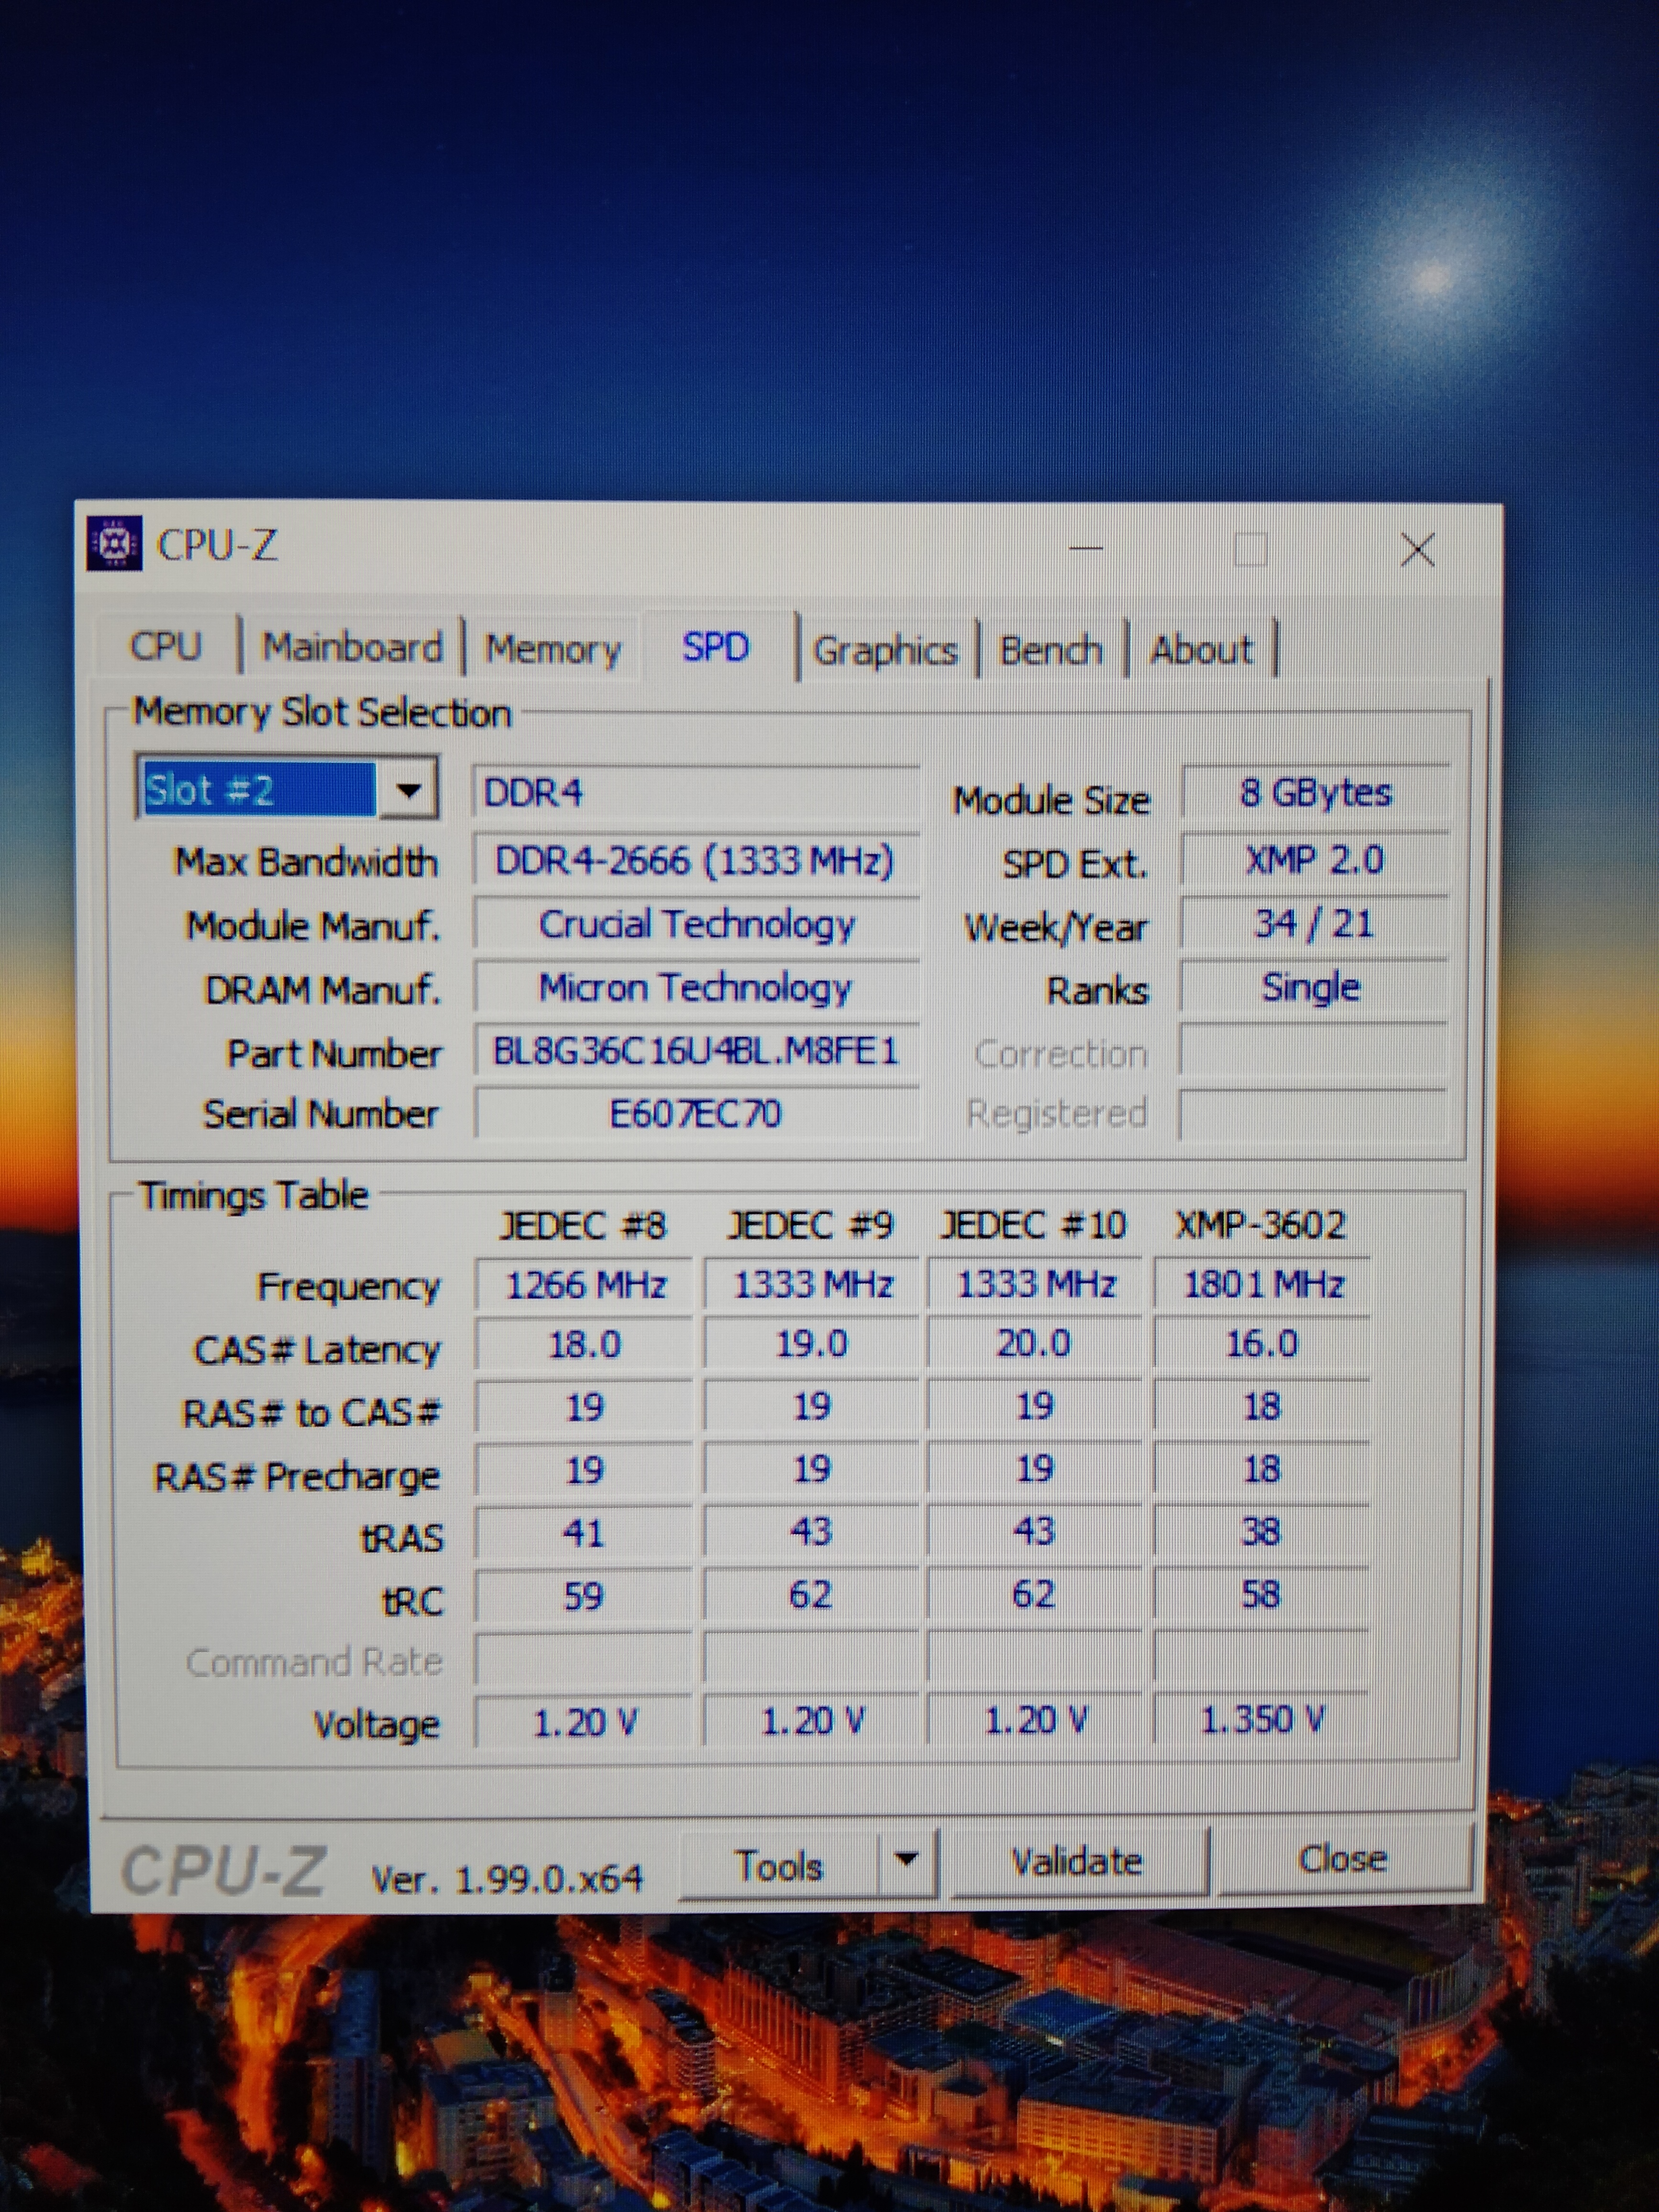The width and height of the screenshot is (1659, 2212).
Task: Click the 8 GBytes module size value
Action: pyautogui.click(x=1314, y=793)
